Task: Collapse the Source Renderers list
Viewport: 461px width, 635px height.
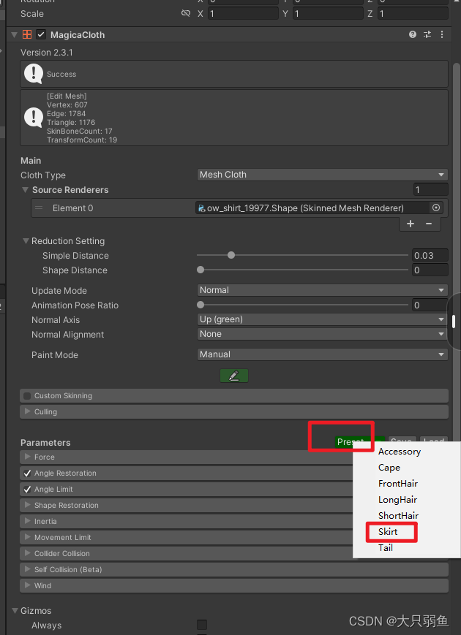Action: coord(25,189)
